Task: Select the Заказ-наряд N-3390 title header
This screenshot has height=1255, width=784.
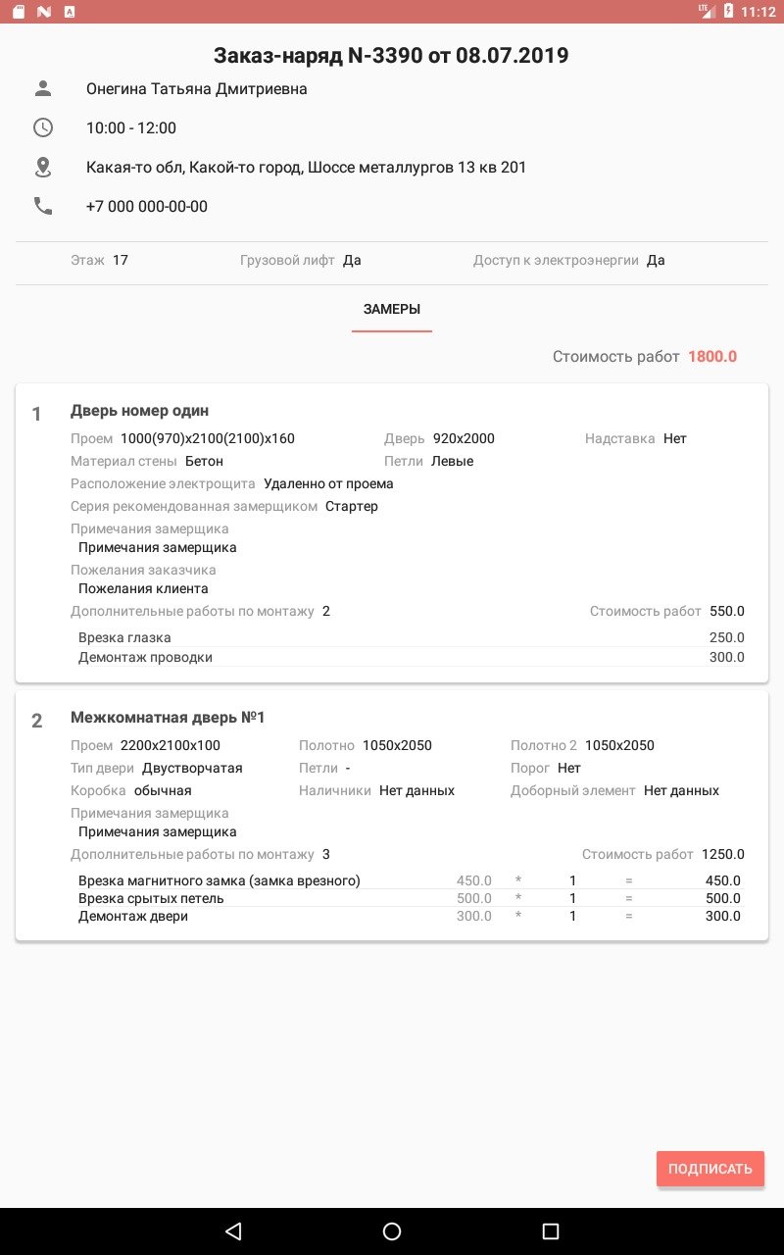Action: coord(392,55)
